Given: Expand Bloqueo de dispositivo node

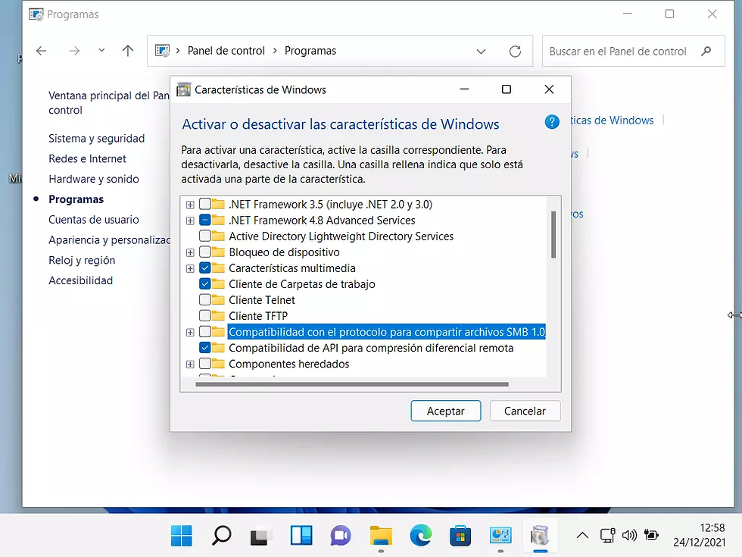Looking at the screenshot, I should [x=190, y=252].
